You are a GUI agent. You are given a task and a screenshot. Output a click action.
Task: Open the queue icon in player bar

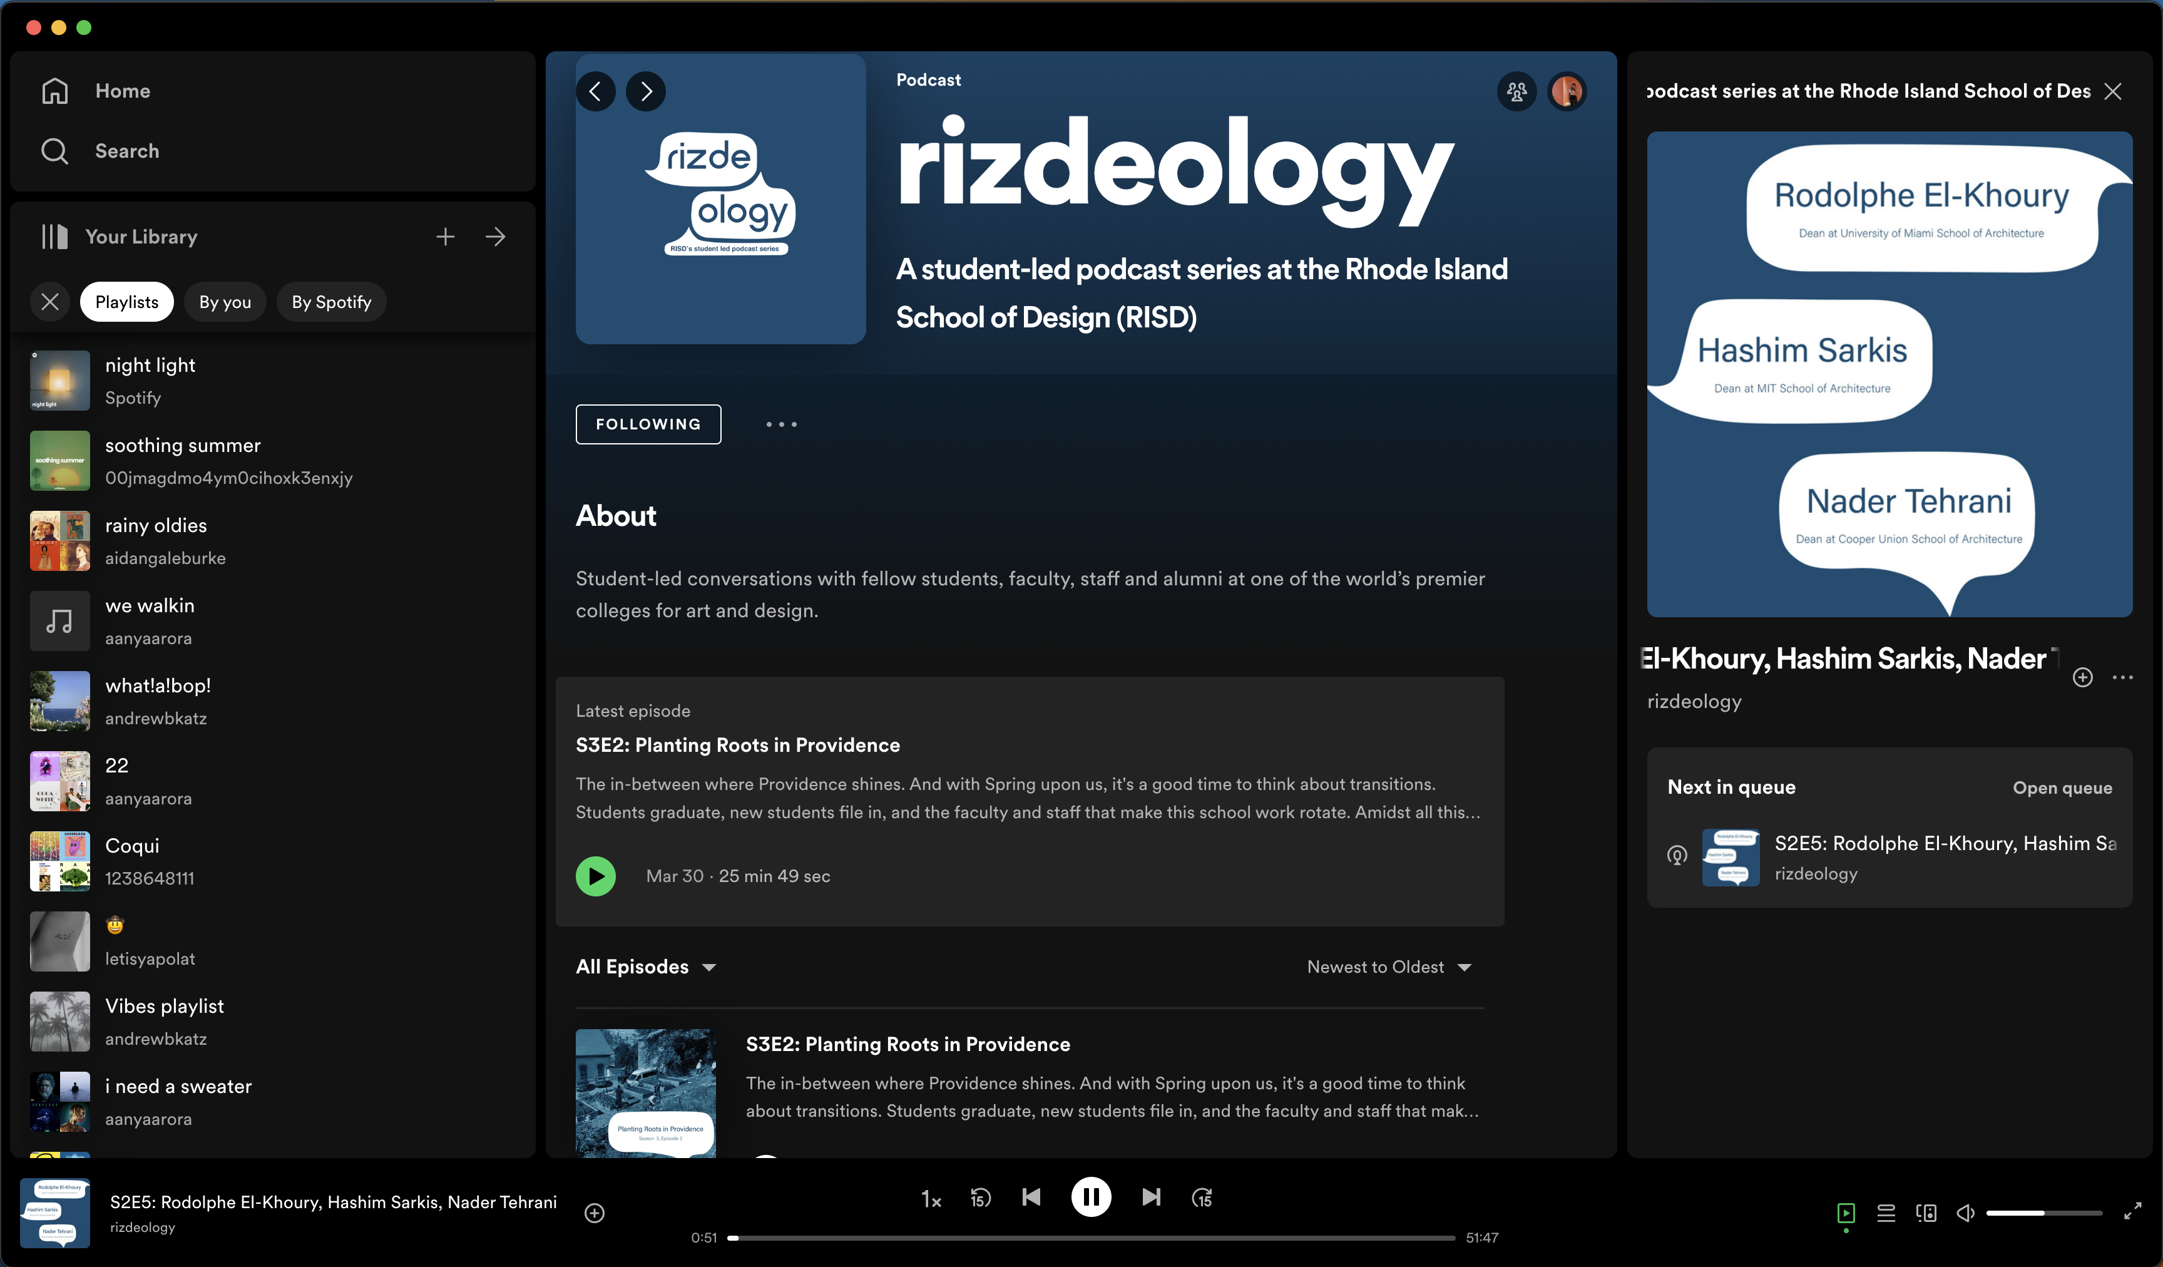coord(1886,1213)
